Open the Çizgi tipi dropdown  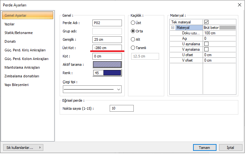[x=92, y=89]
